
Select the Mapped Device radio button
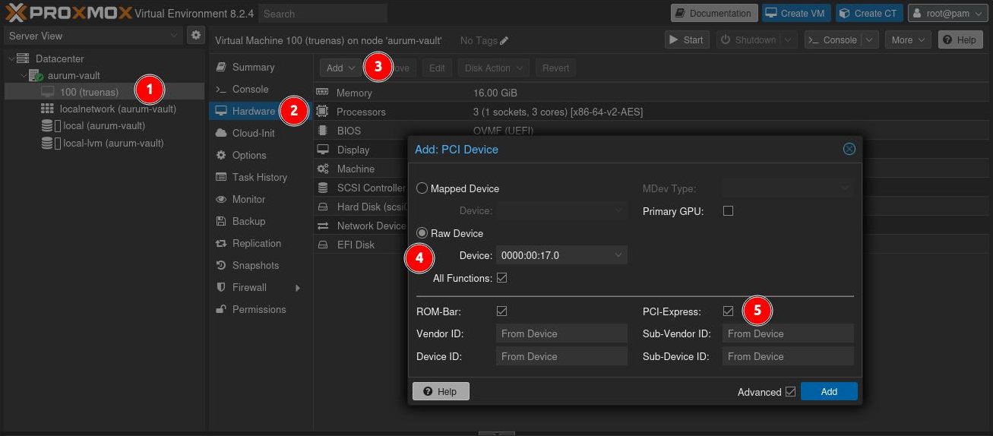[422, 188]
